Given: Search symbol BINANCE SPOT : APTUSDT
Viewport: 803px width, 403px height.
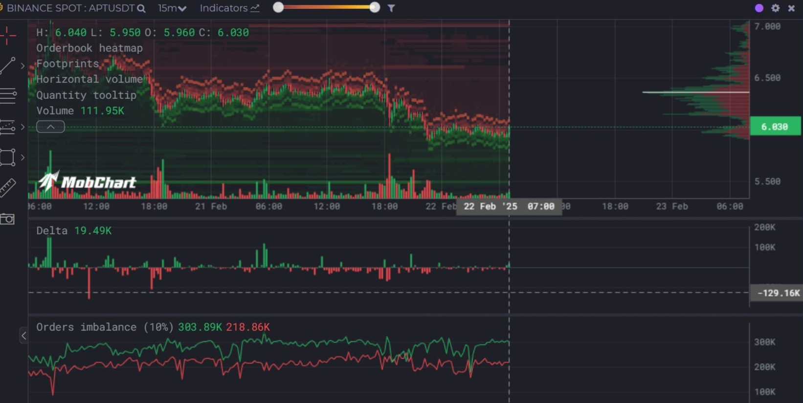Looking at the screenshot, I should pyautogui.click(x=70, y=8).
